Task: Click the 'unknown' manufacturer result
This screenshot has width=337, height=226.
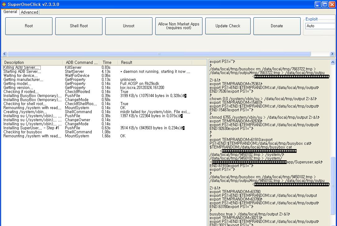Action: [128, 80]
